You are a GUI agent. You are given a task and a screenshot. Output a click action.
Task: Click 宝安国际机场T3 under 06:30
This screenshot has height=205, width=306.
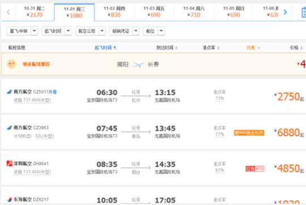pos(102,100)
